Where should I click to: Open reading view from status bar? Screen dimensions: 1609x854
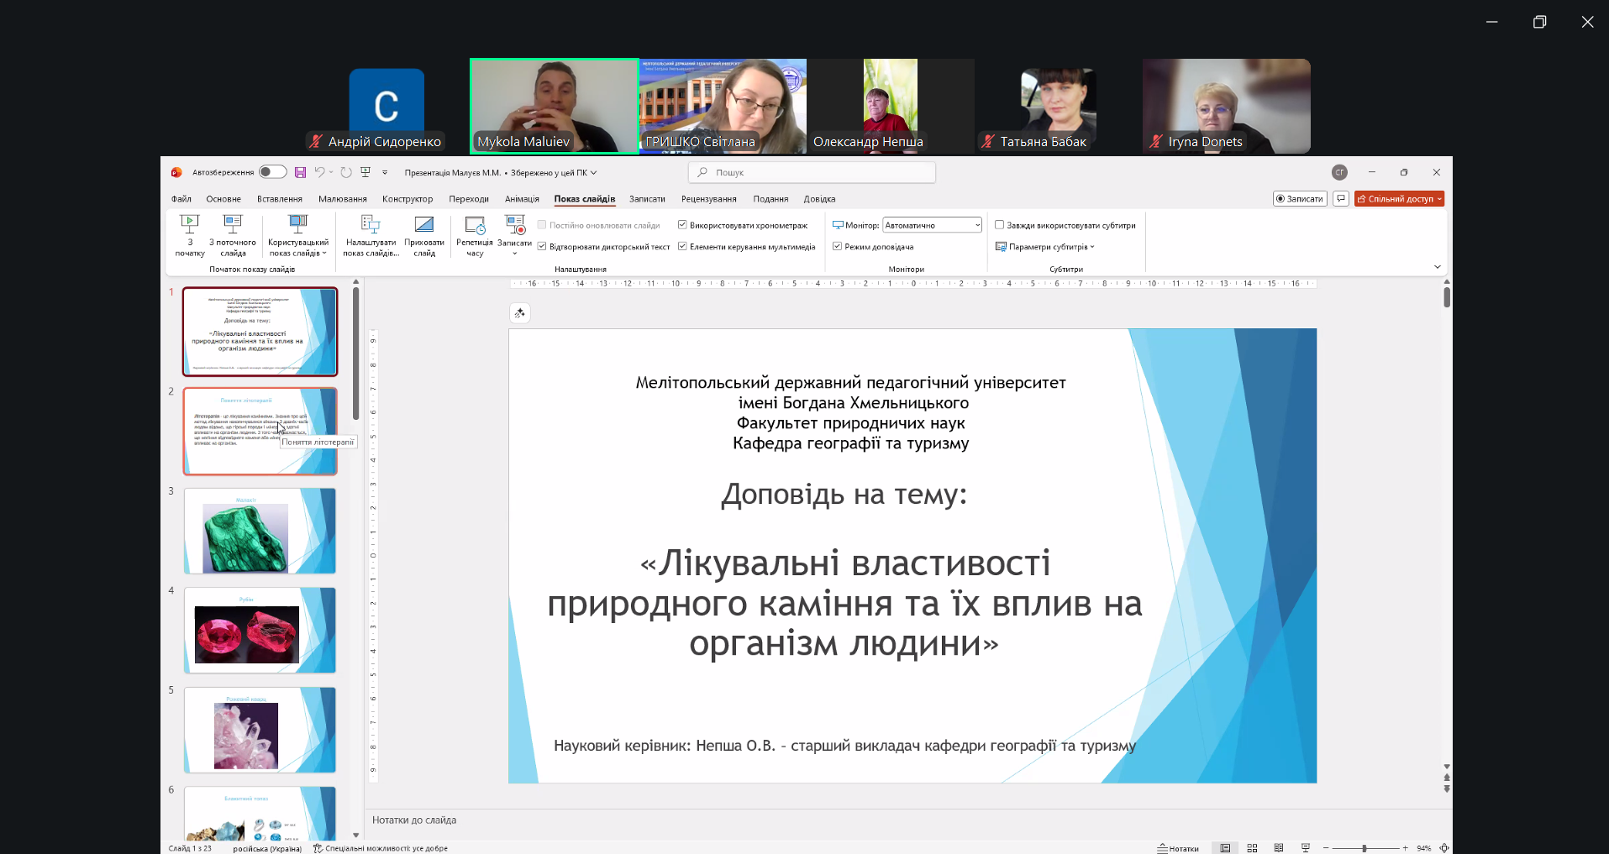click(x=1279, y=848)
